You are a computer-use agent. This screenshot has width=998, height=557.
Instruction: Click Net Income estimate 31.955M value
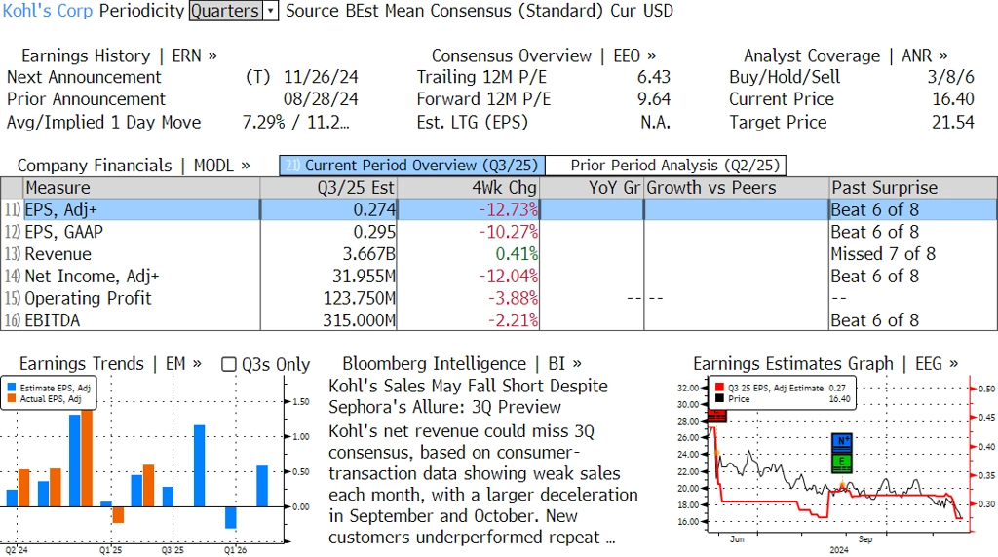[364, 276]
